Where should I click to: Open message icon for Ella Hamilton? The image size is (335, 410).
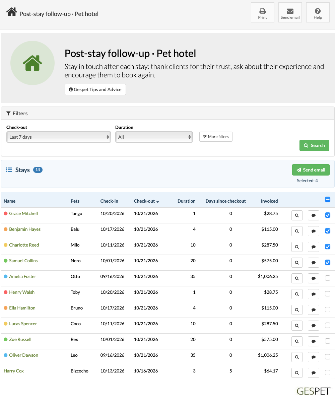(313, 310)
